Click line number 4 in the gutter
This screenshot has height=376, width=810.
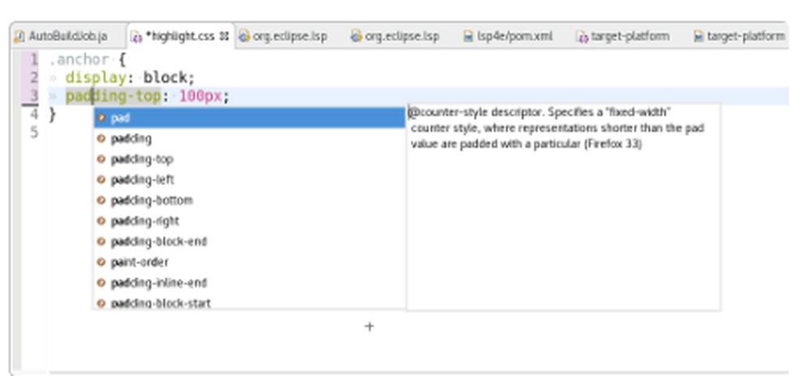33,114
